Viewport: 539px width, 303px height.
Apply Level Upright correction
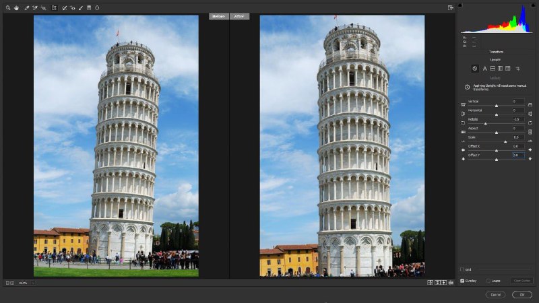pyautogui.click(x=493, y=69)
